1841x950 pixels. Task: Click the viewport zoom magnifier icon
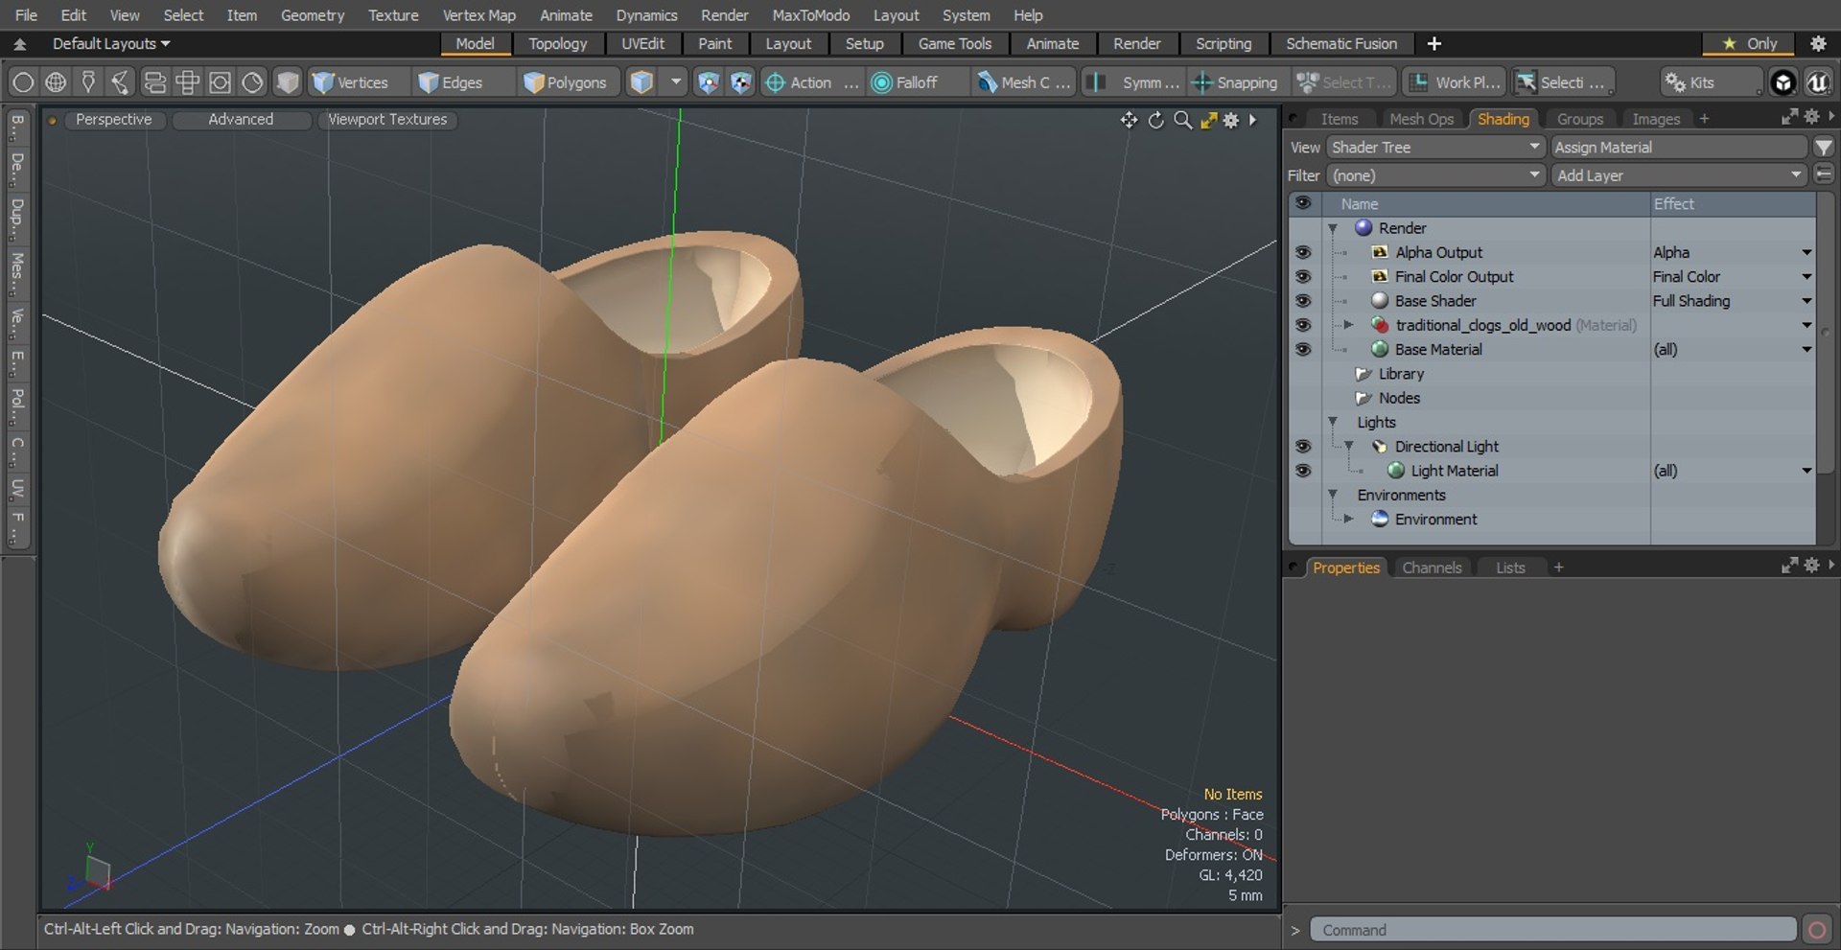click(1183, 120)
